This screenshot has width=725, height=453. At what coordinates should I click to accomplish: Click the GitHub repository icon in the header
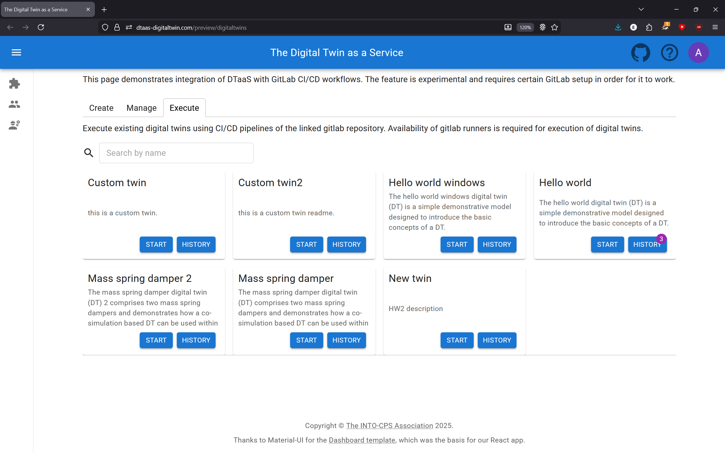tap(641, 52)
